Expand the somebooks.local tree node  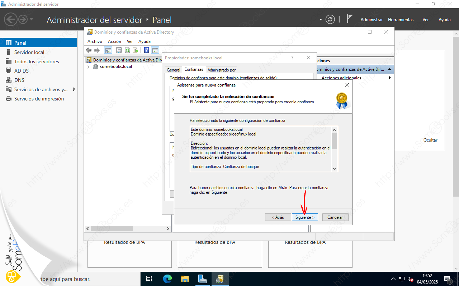89,67
